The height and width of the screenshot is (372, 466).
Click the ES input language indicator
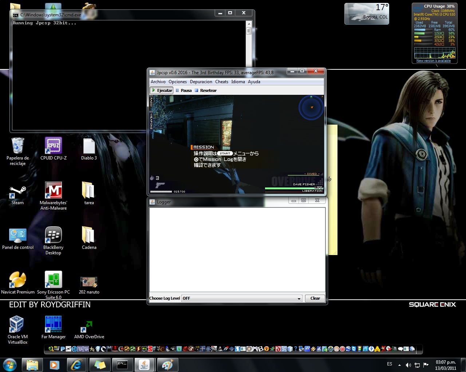pyautogui.click(x=390, y=364)
